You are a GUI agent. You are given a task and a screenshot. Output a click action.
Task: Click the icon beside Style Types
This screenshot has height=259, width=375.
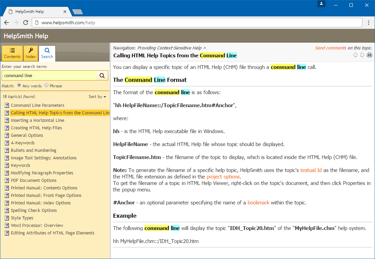point(7,218)
